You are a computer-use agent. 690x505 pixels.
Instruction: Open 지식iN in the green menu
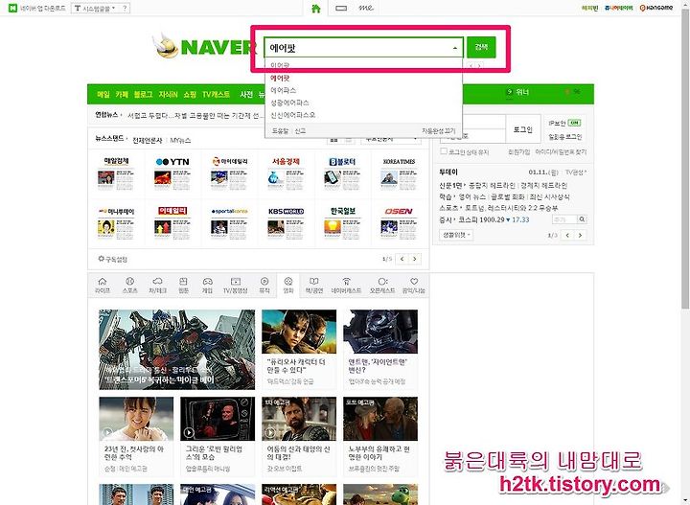pos(168,94)
